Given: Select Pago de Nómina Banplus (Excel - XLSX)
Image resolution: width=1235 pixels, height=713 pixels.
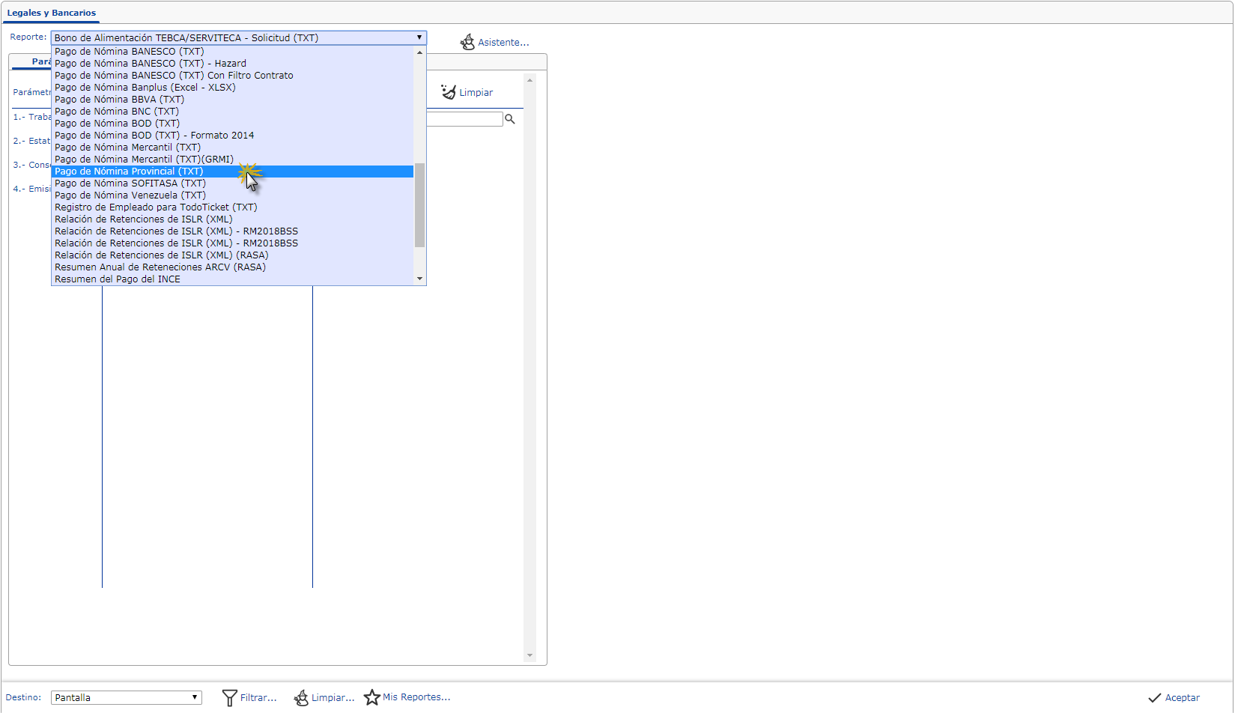Looking at the screenshot, I should 232,88.
